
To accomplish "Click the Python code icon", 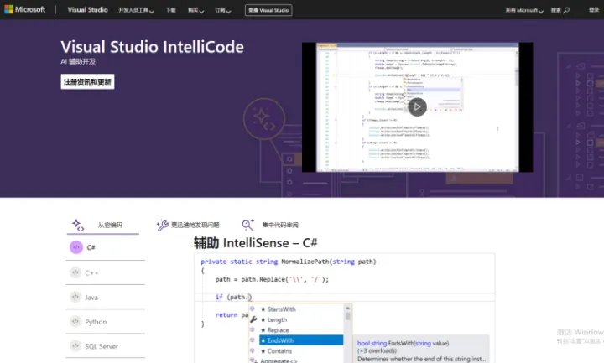I will click(75, 321).
